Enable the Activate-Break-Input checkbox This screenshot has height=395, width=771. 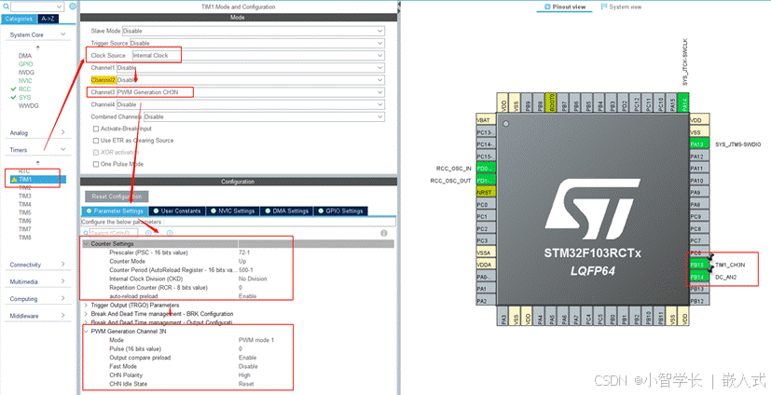pyautogui.click(x=96, y=129)
